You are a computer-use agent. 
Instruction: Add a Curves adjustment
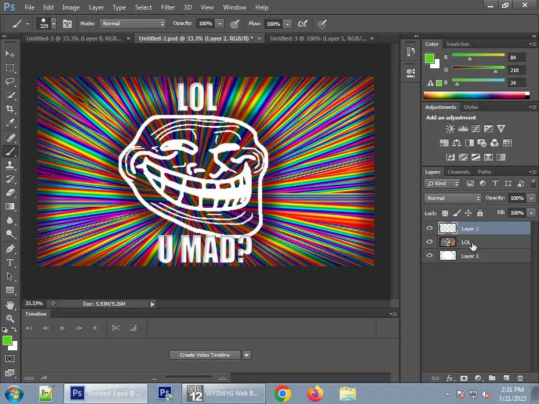[476, 129]
